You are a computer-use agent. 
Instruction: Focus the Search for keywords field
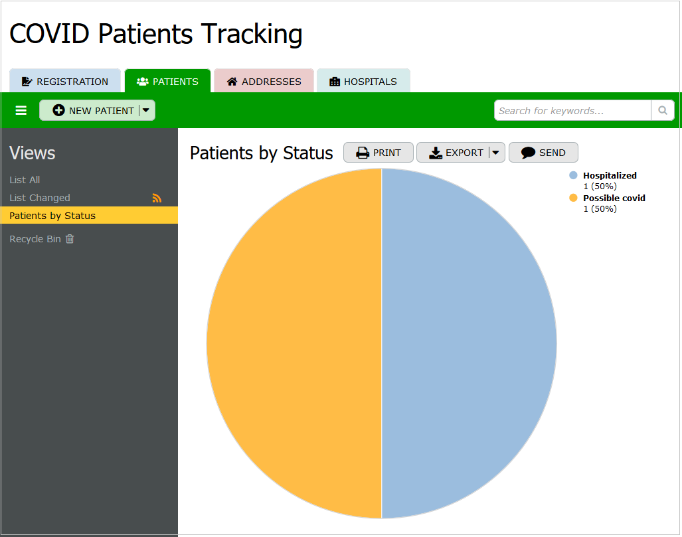(x=572, y=111)
